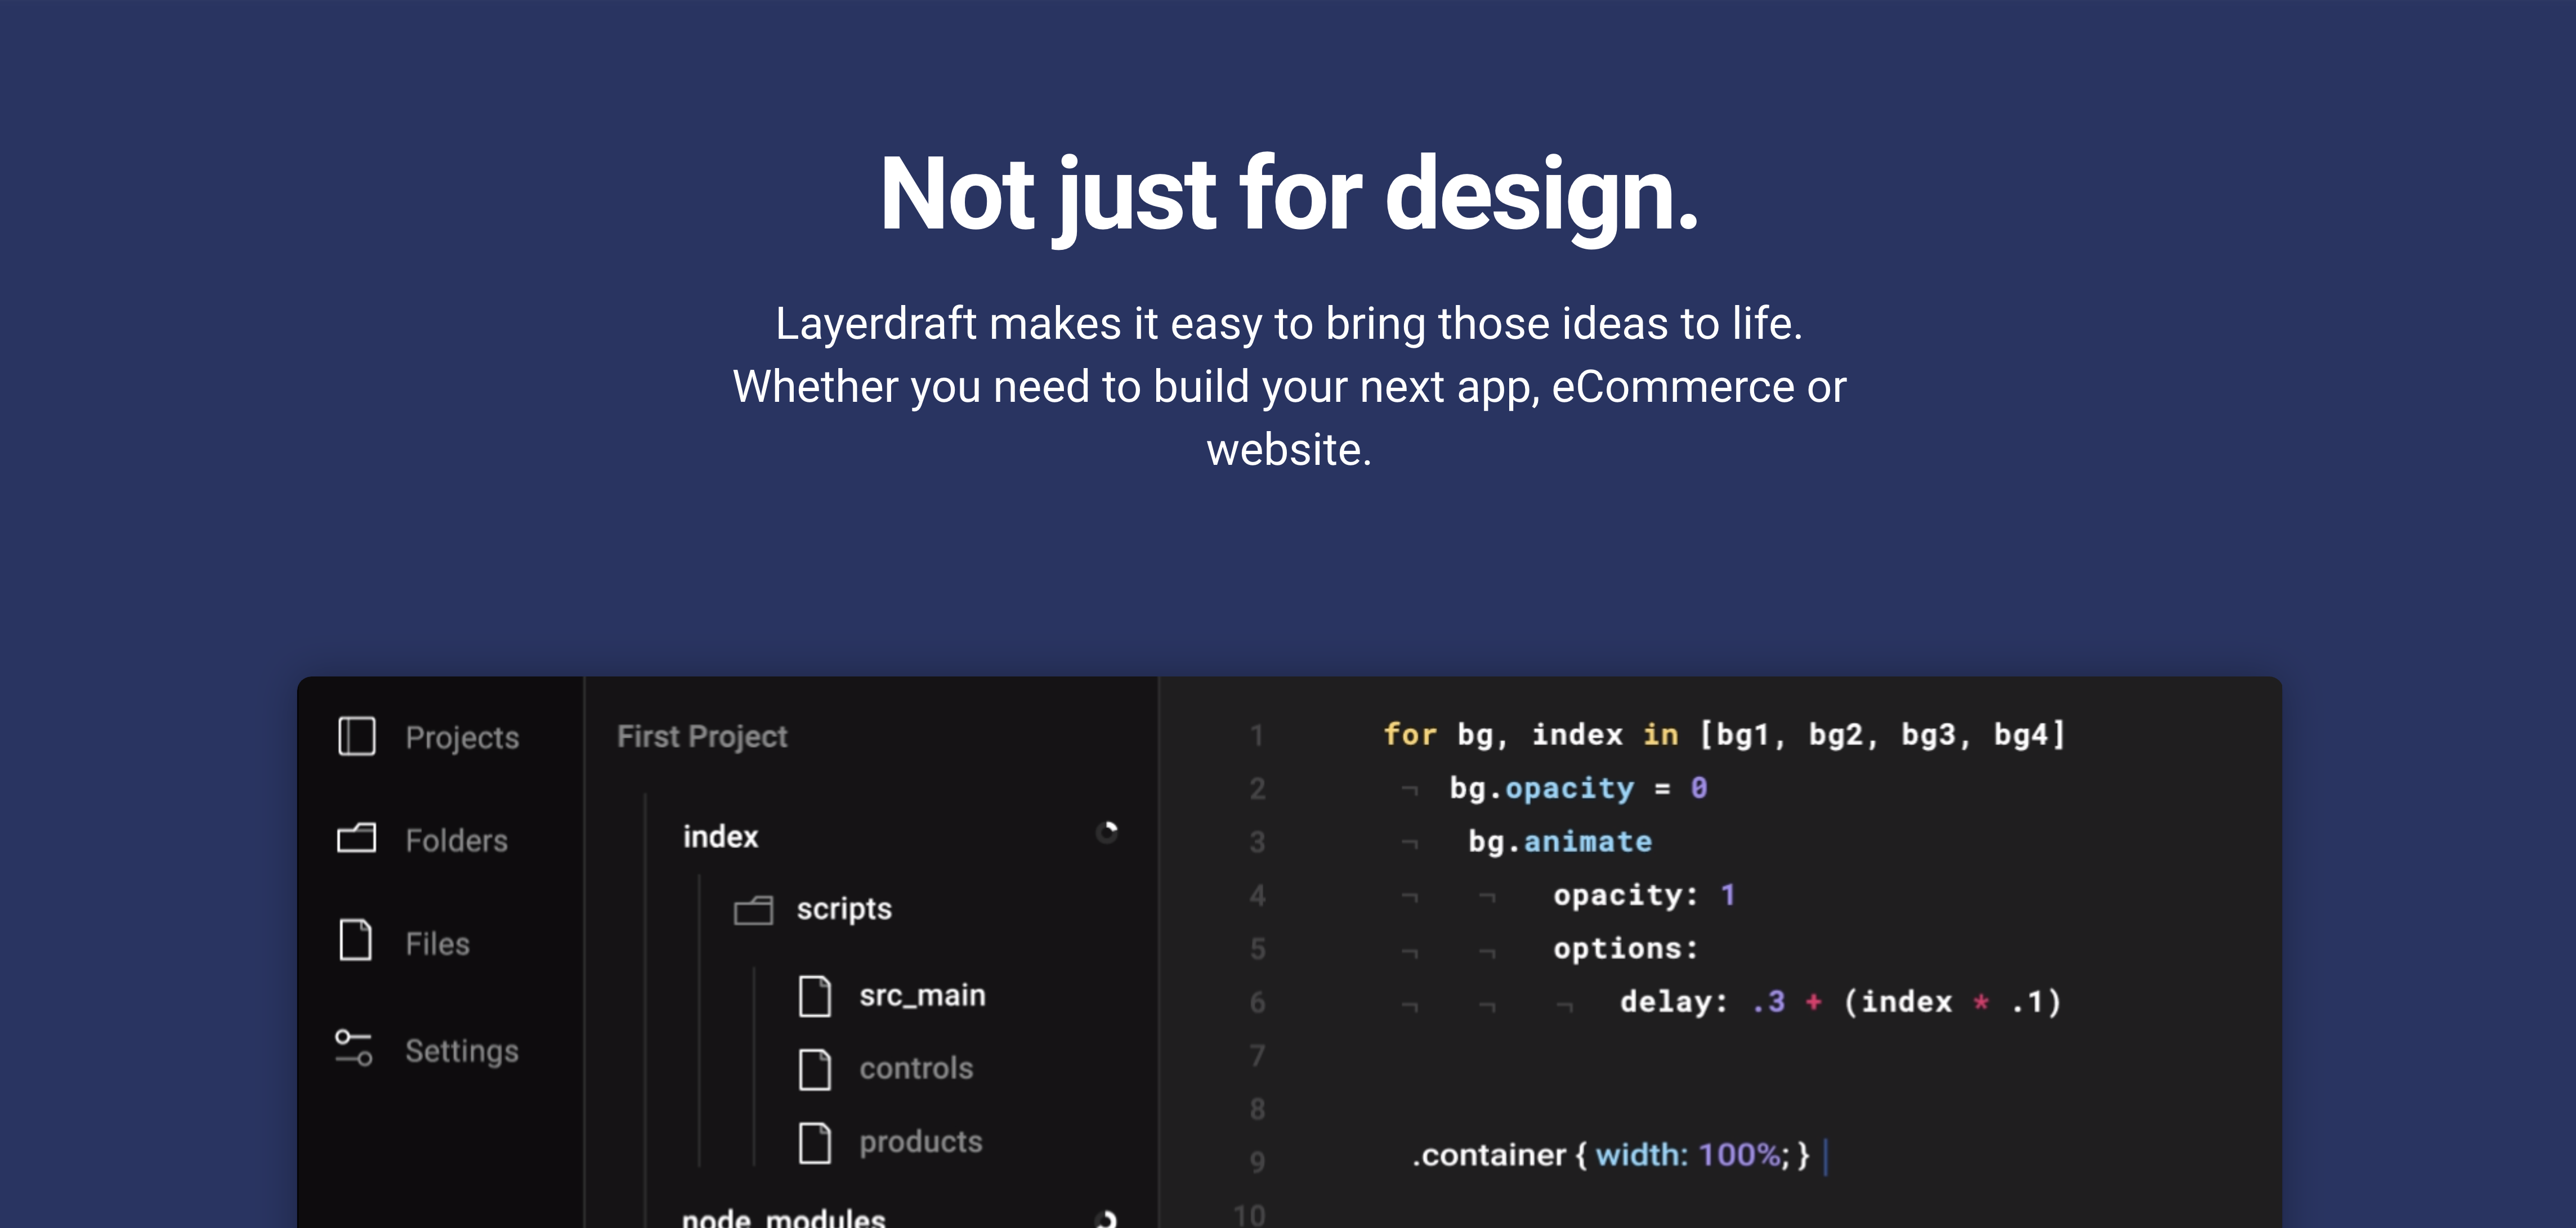The image size is (2576, 1228).
Task: Click the Settings sliders icon
Action: tap(354, 1047)
